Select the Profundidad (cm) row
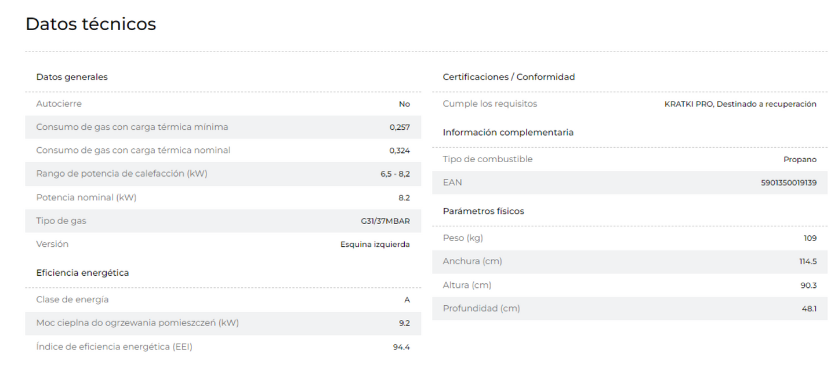838x369 pixels. [630, 309]
